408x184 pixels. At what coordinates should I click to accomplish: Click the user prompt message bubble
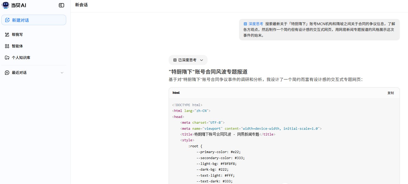319,29
